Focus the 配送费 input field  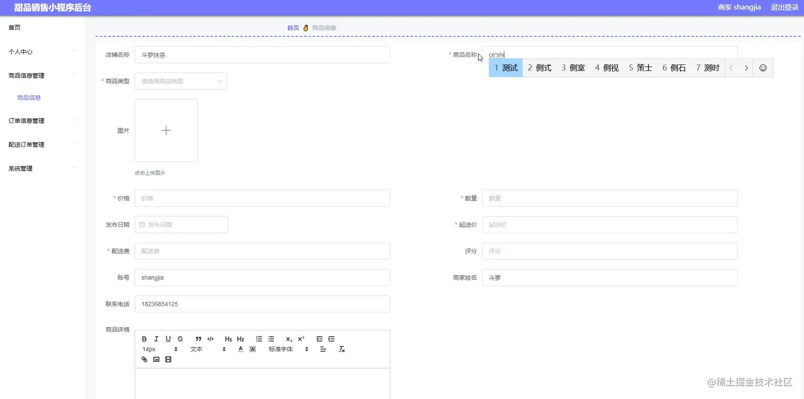262,251
